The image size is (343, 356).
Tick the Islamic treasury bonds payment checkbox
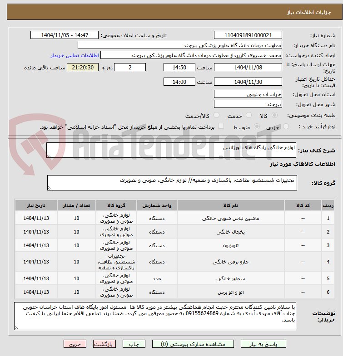[221, 126]
